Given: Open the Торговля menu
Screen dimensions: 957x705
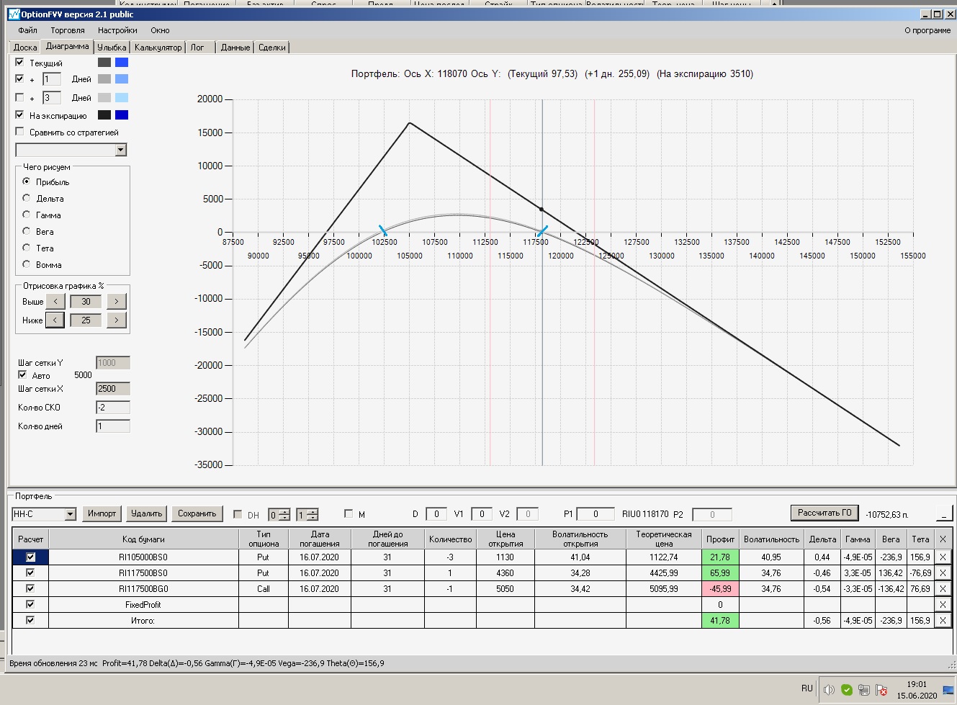Looking at the screenshot, I should coord(68,30).
